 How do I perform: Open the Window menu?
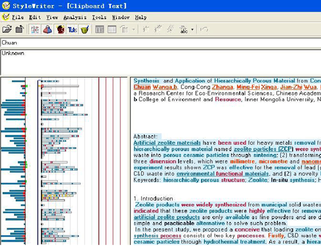(x=121, y=17)
